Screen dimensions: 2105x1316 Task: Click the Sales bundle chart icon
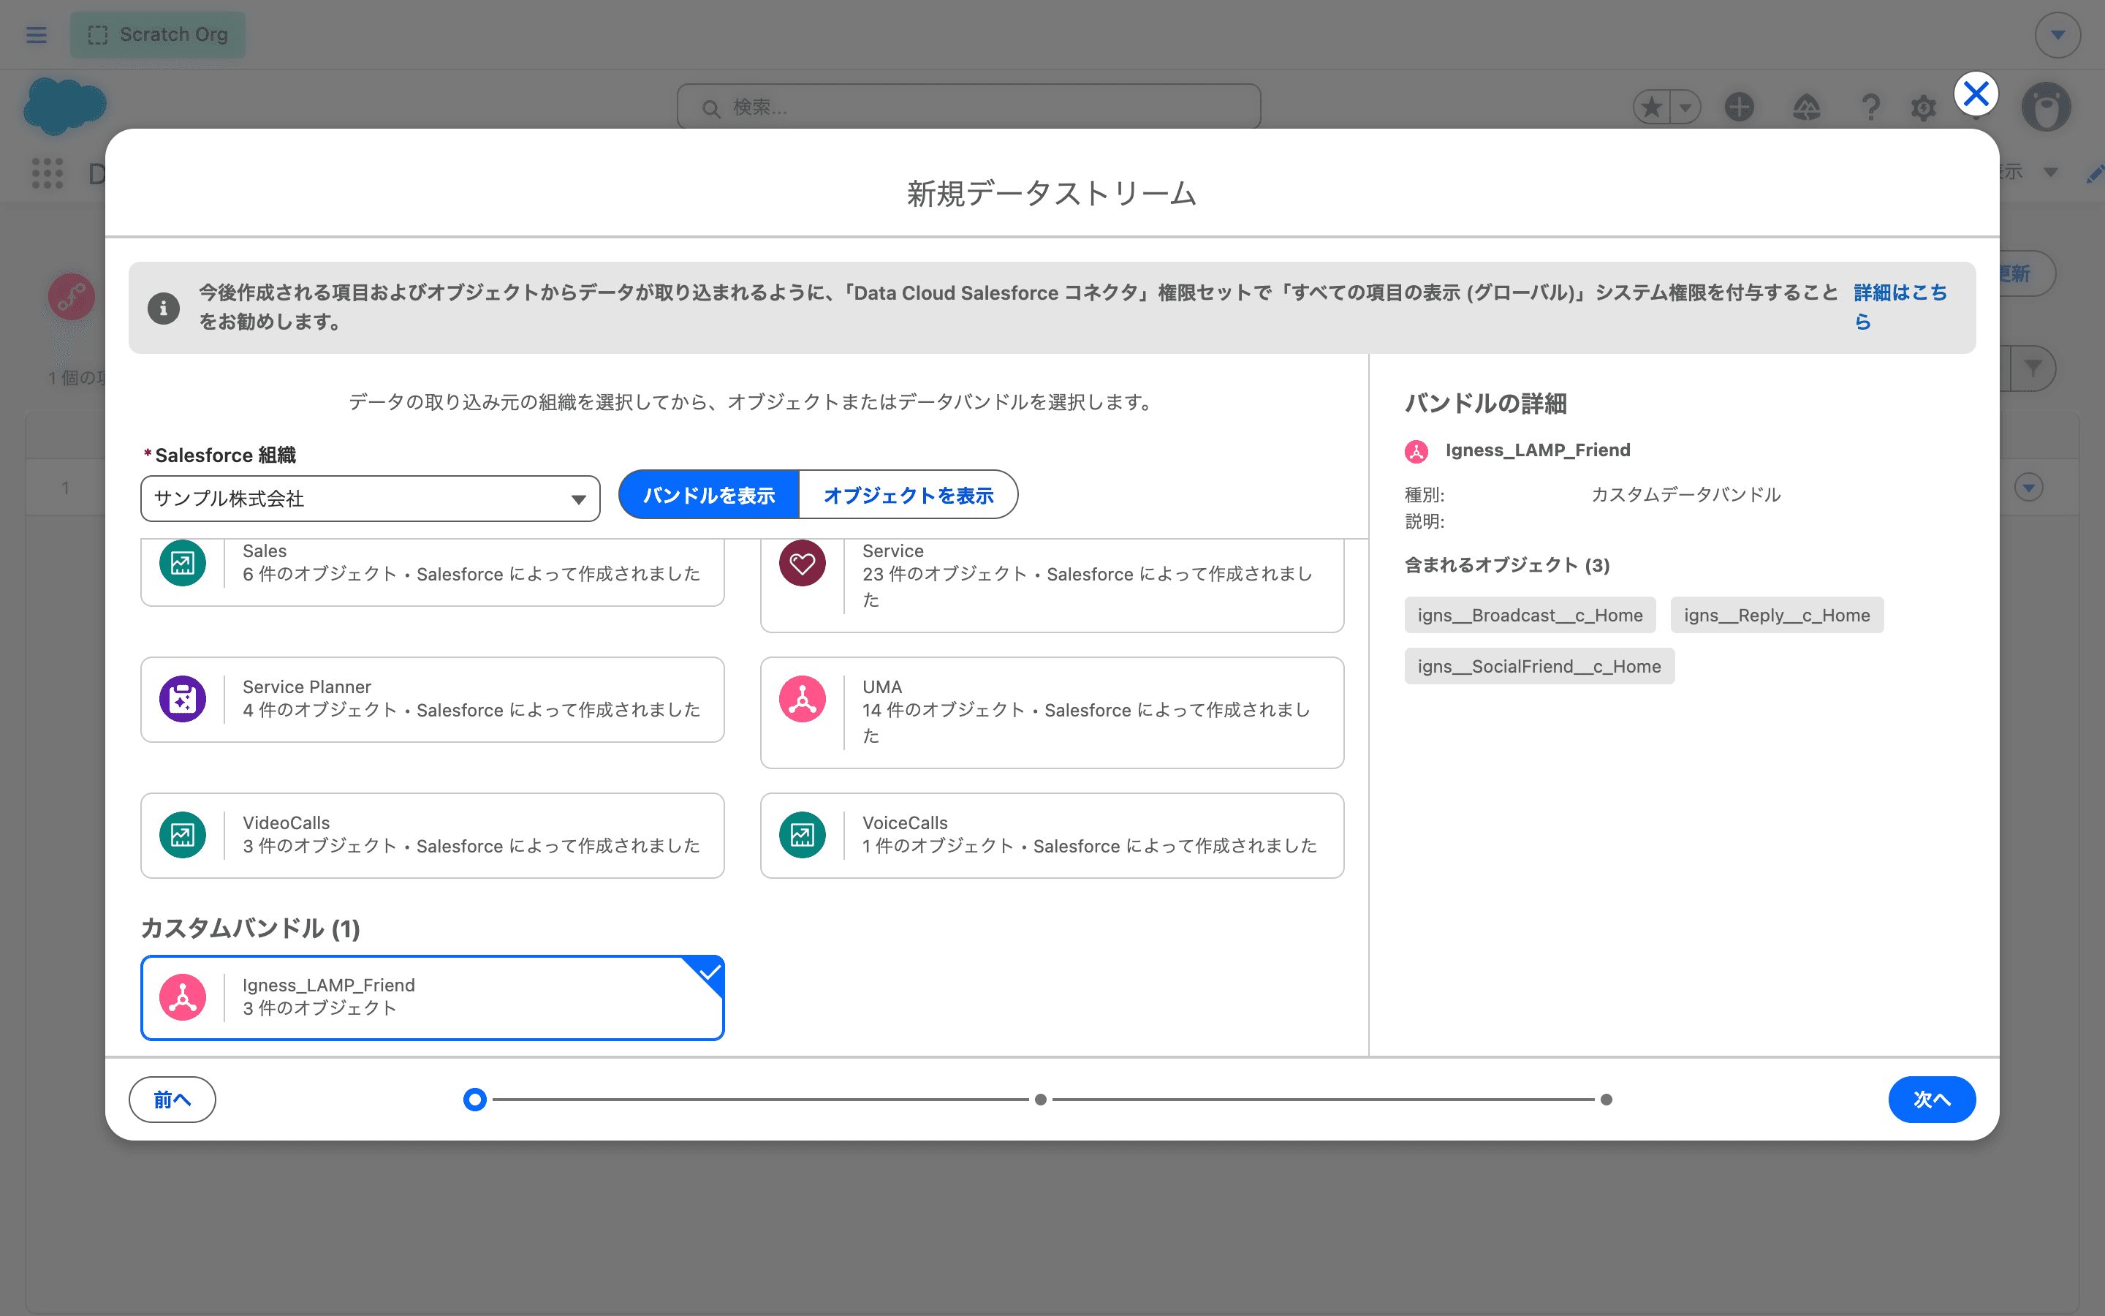point(183,563)
